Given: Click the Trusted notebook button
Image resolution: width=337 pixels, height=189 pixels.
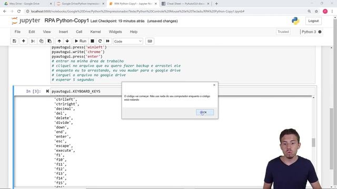Looking at the screenshot, I should point(283,32).
